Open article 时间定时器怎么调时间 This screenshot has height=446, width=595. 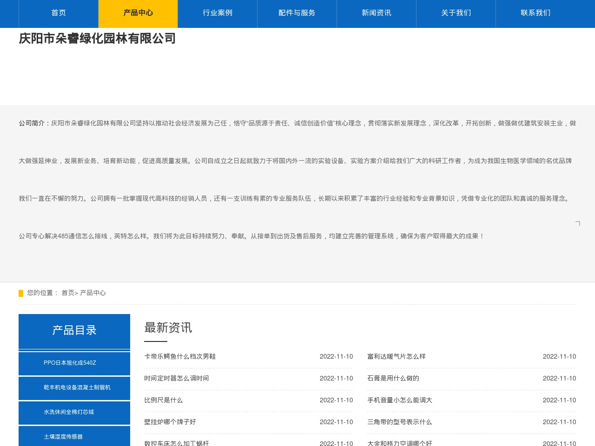click(177, 378)
